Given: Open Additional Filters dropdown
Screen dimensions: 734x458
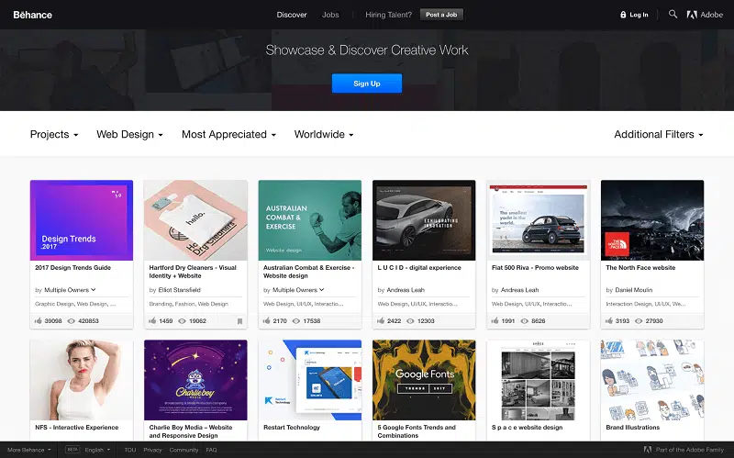Looking at the screenshot, I should (x=658, y=134).
